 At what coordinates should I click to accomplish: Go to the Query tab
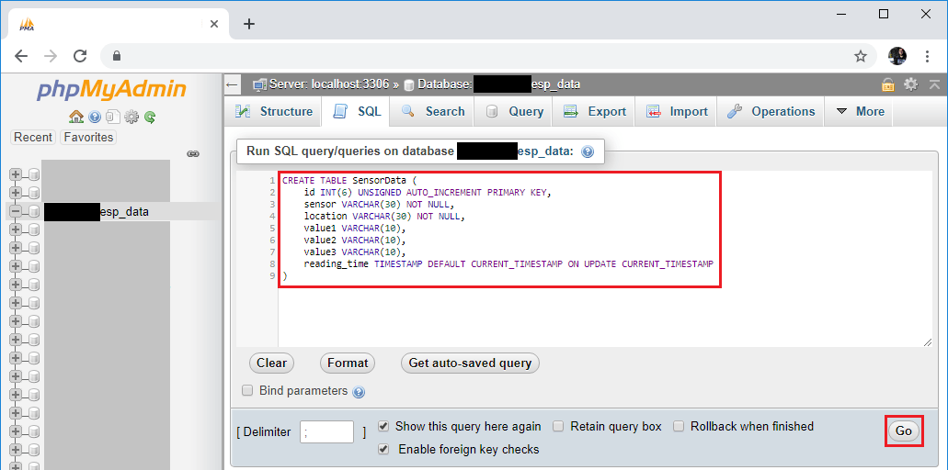click(515, 112)
